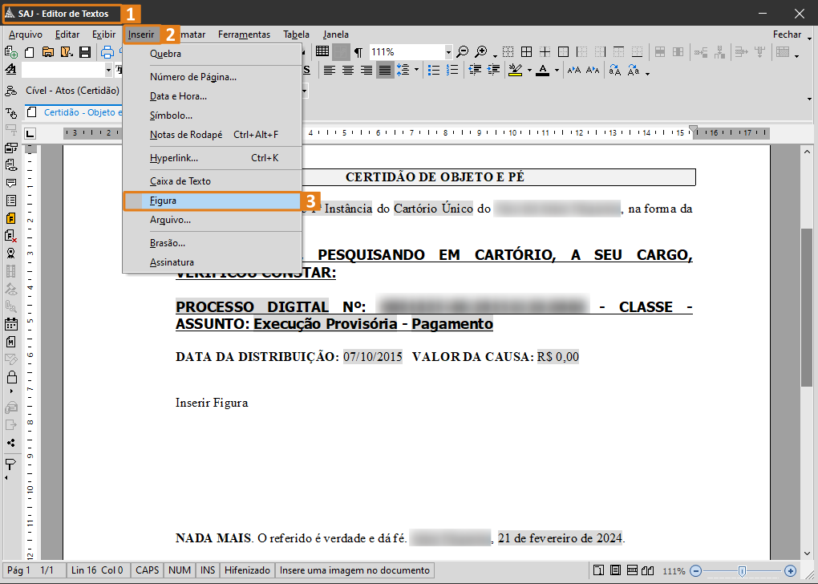
Task: Select Figura from the Inserir menu
Action: pyautogui.click(x=213, y=201)
